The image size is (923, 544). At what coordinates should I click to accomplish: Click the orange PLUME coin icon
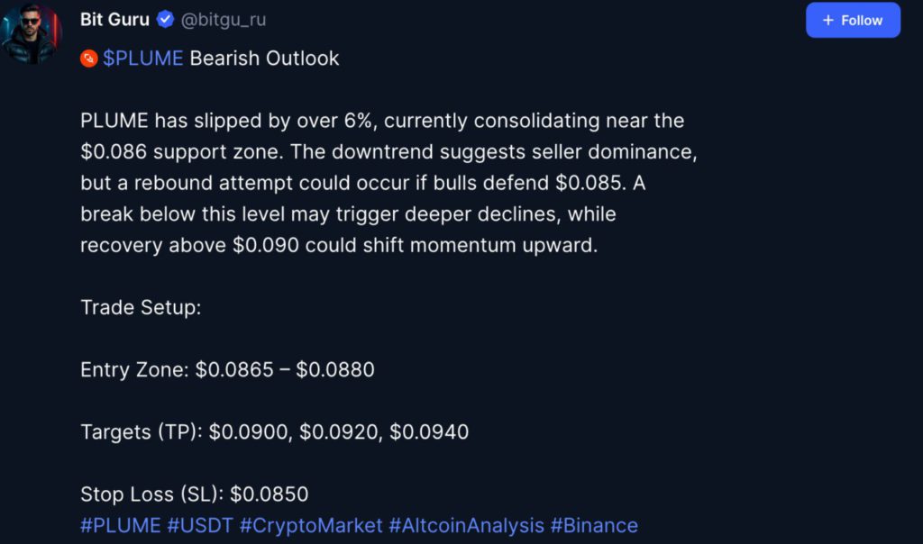88,59
